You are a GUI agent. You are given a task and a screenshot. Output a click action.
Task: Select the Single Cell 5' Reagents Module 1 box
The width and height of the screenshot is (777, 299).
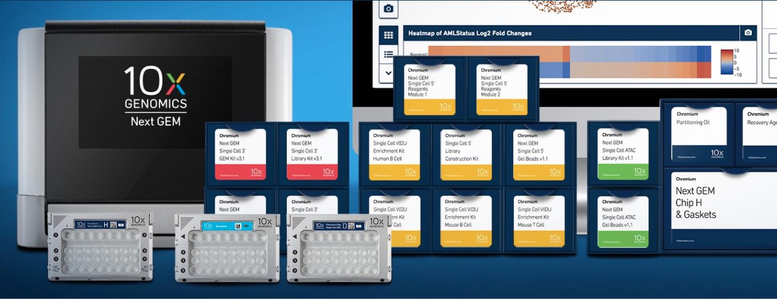coord(429,89)
